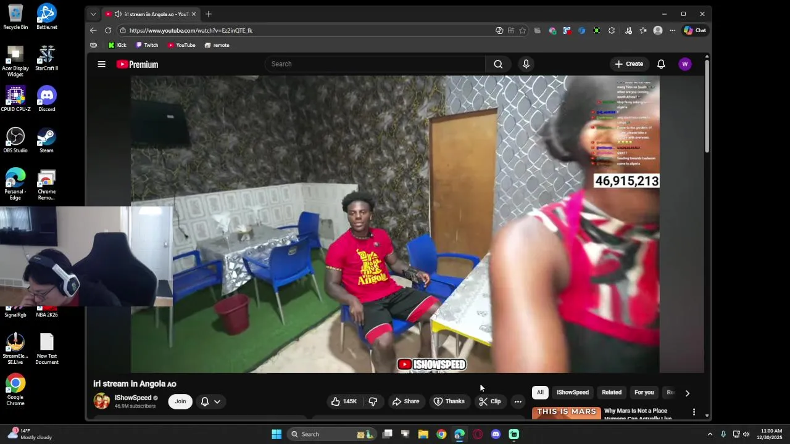Open Google Chrome desktop shortcut

[x=15, y=390]
